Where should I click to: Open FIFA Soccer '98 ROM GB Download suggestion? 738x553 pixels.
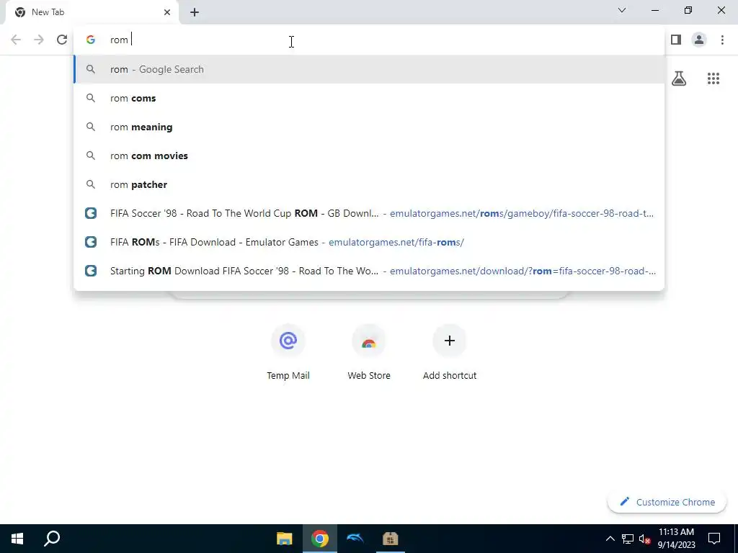click(x=369, y=213)
